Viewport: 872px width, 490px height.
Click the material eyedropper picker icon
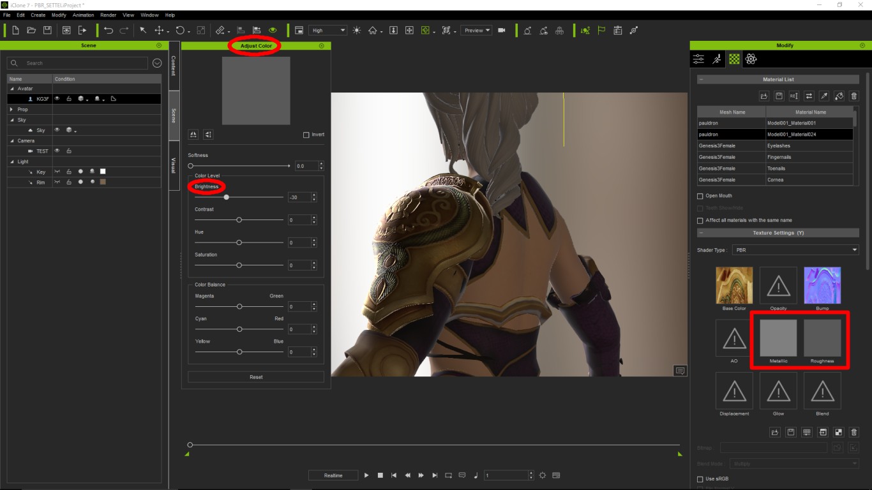pyautogui.click(x=824, y=96)
